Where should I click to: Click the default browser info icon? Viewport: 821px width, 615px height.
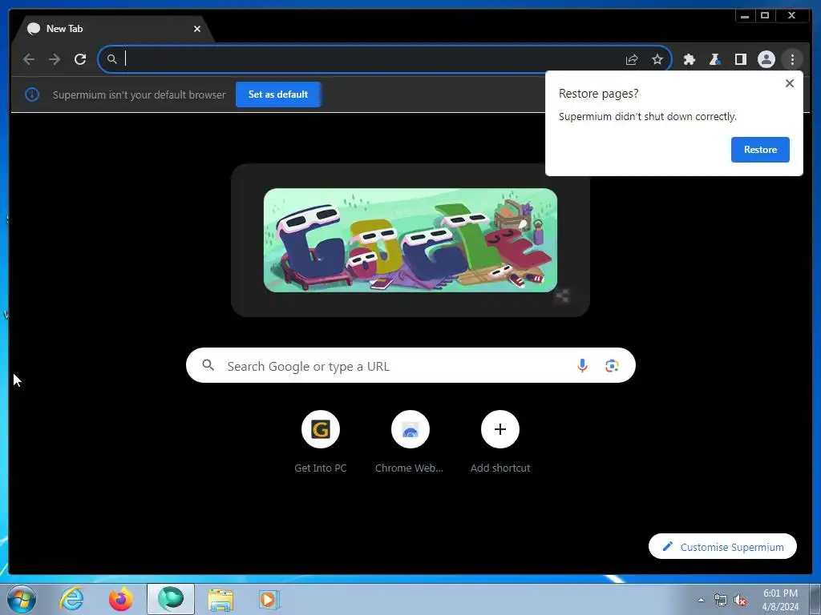click(32, 94)
